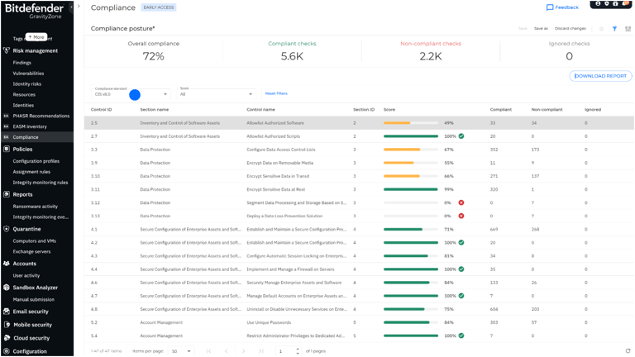
Task: Open the notifications bell icon
Action: point(625,4)
